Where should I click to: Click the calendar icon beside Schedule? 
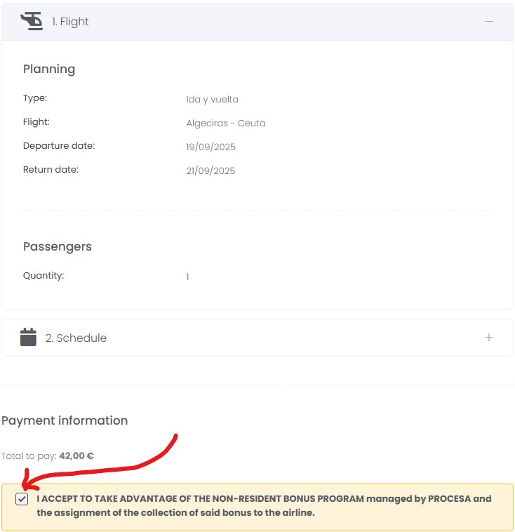click(x=28, y=337)
